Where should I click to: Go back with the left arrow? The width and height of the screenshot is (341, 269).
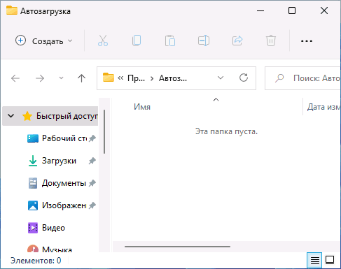[x=15, y=78]
